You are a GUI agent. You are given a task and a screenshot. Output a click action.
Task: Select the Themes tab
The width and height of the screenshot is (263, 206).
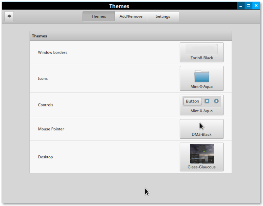point(99,16)
